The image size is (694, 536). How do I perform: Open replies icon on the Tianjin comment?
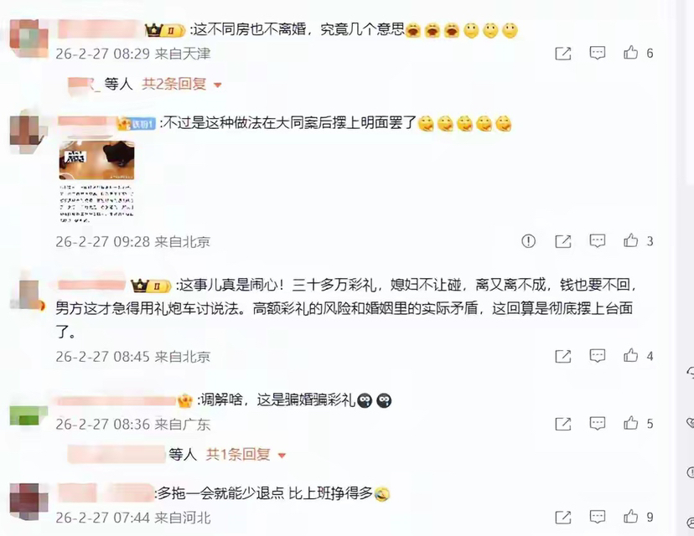click(x=597, y=54)
